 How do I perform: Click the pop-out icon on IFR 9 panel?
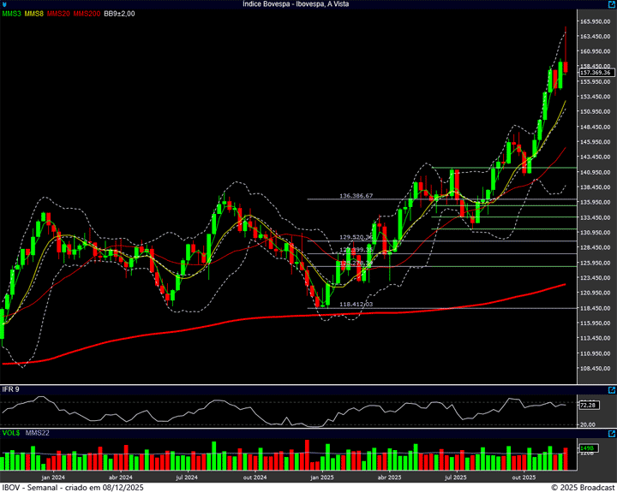611,389
